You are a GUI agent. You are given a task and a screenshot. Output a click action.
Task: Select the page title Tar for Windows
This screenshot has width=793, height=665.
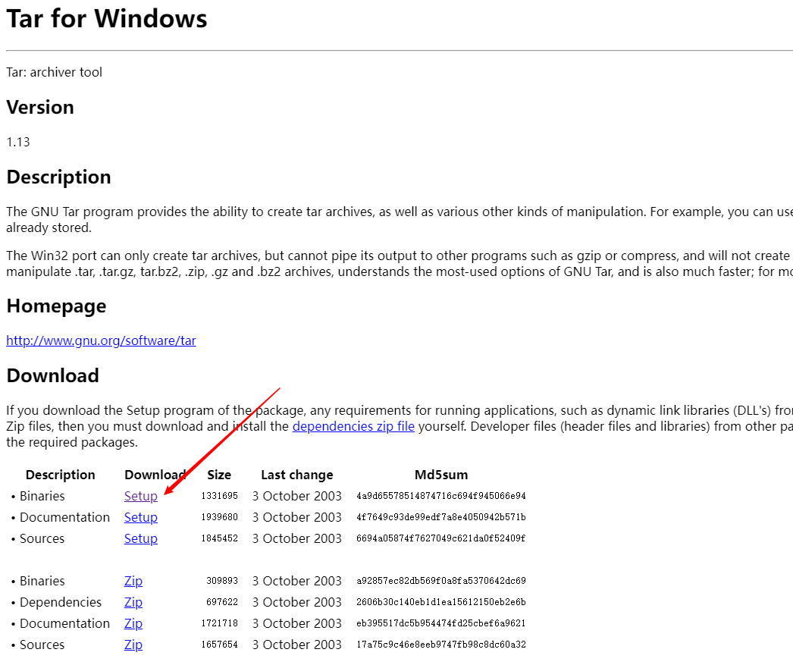pyautogui.click(x=106, y=19)
